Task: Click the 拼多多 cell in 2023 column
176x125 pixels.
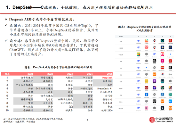Action: 69,110
